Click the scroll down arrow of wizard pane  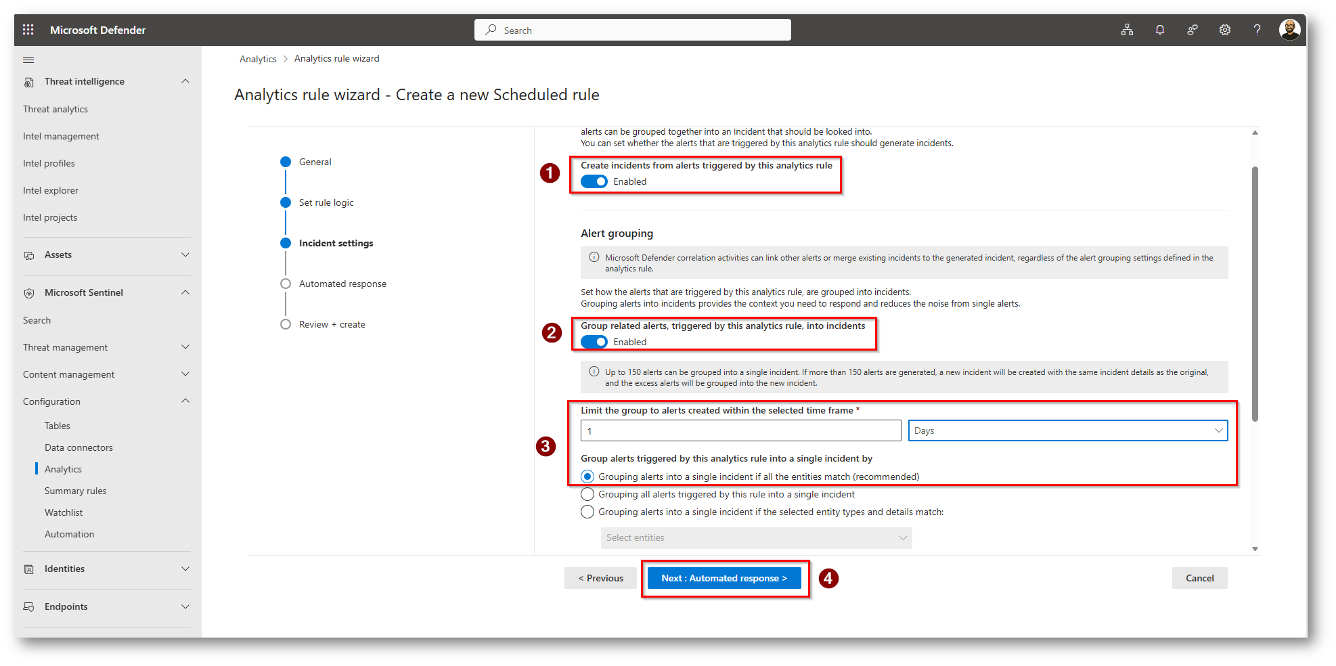pyautogui.click(x=1255, y=549)
